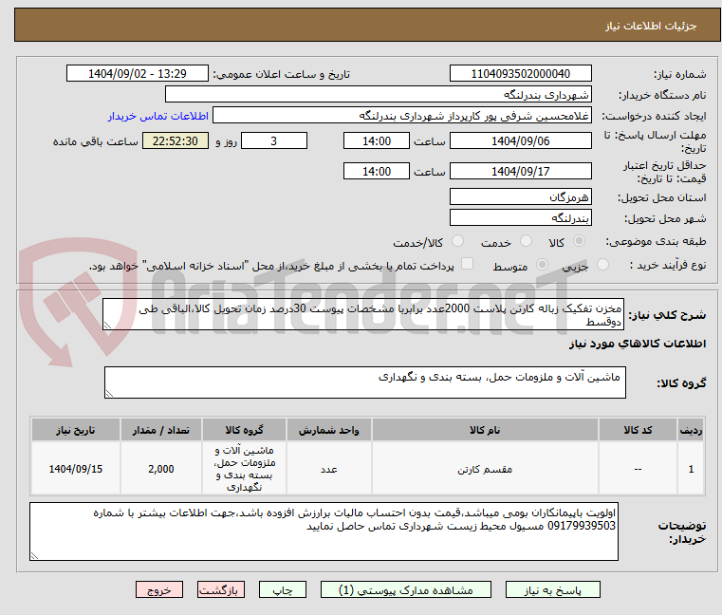Click the 'چاپ' print button

tap(283, 589)
